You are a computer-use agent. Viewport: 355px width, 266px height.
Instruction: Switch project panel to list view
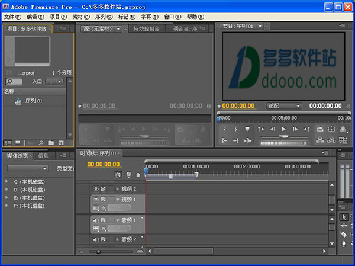point(8,143)
